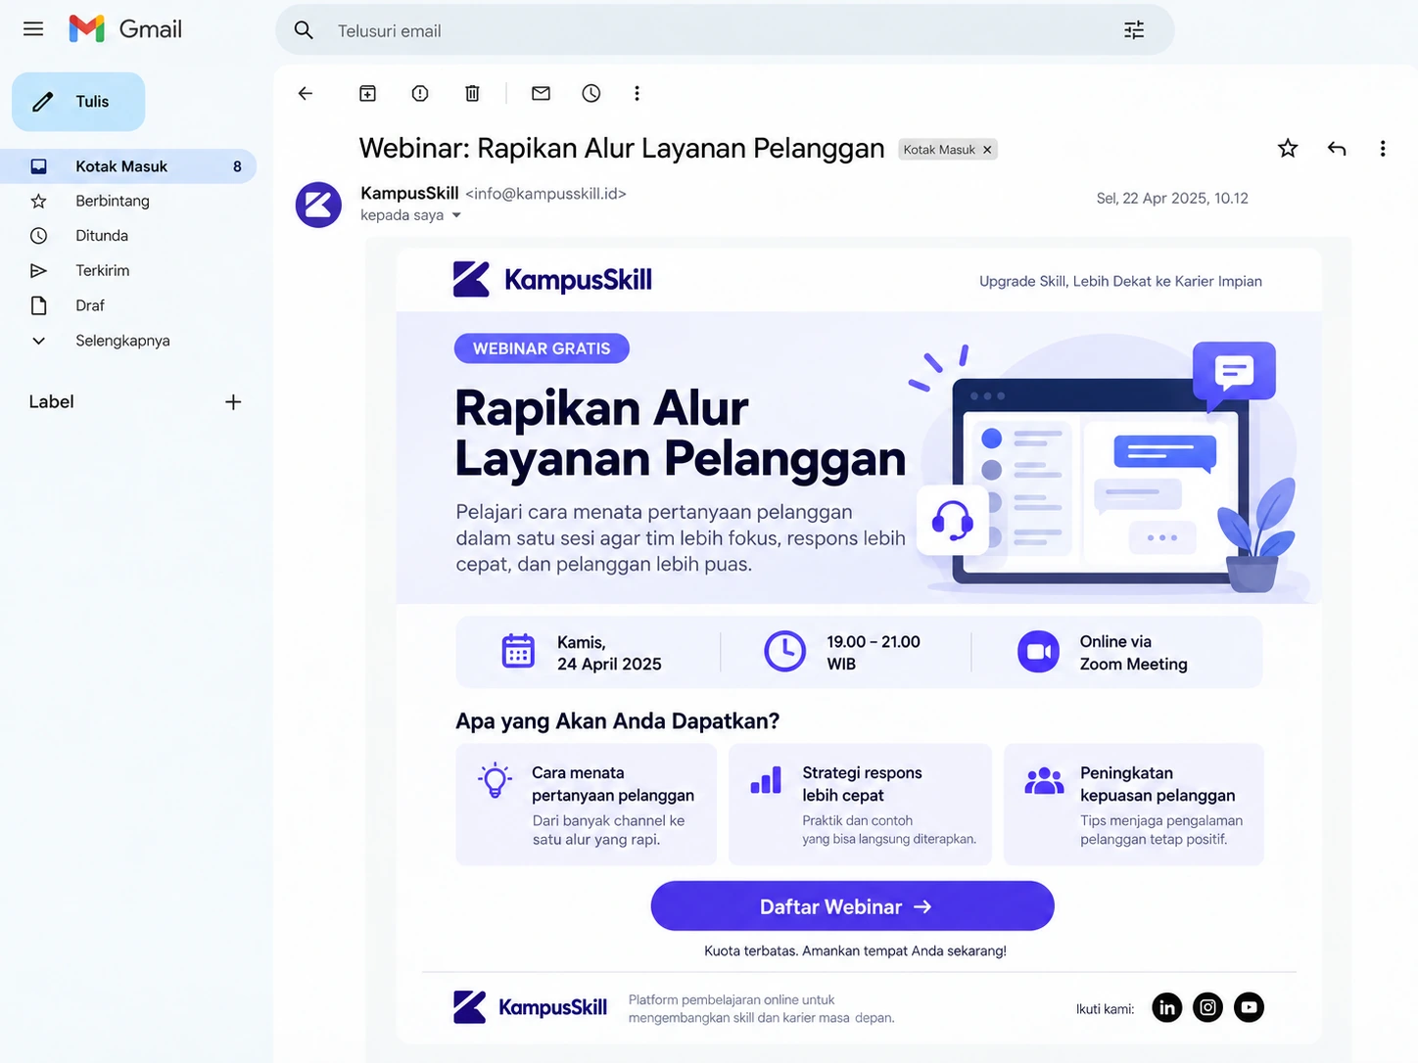Click people icon in Peningkatan kepuasan card
Image resolution: width=1418 pixels, height=1063 pixels.
point(1044,781)
